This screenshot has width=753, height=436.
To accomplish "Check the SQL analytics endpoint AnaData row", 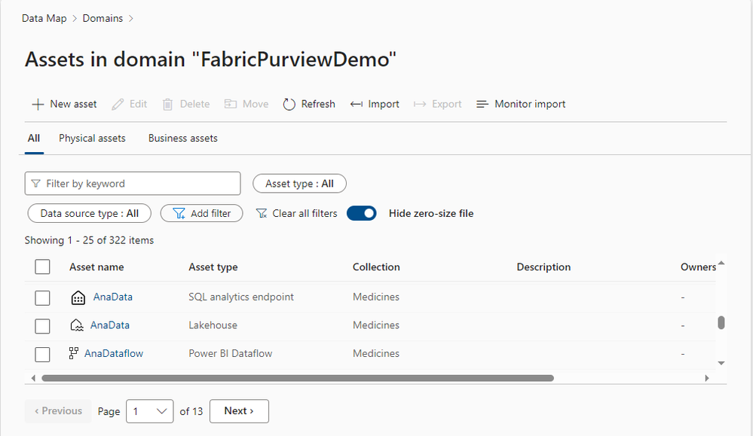I will [x=42, y=298].
